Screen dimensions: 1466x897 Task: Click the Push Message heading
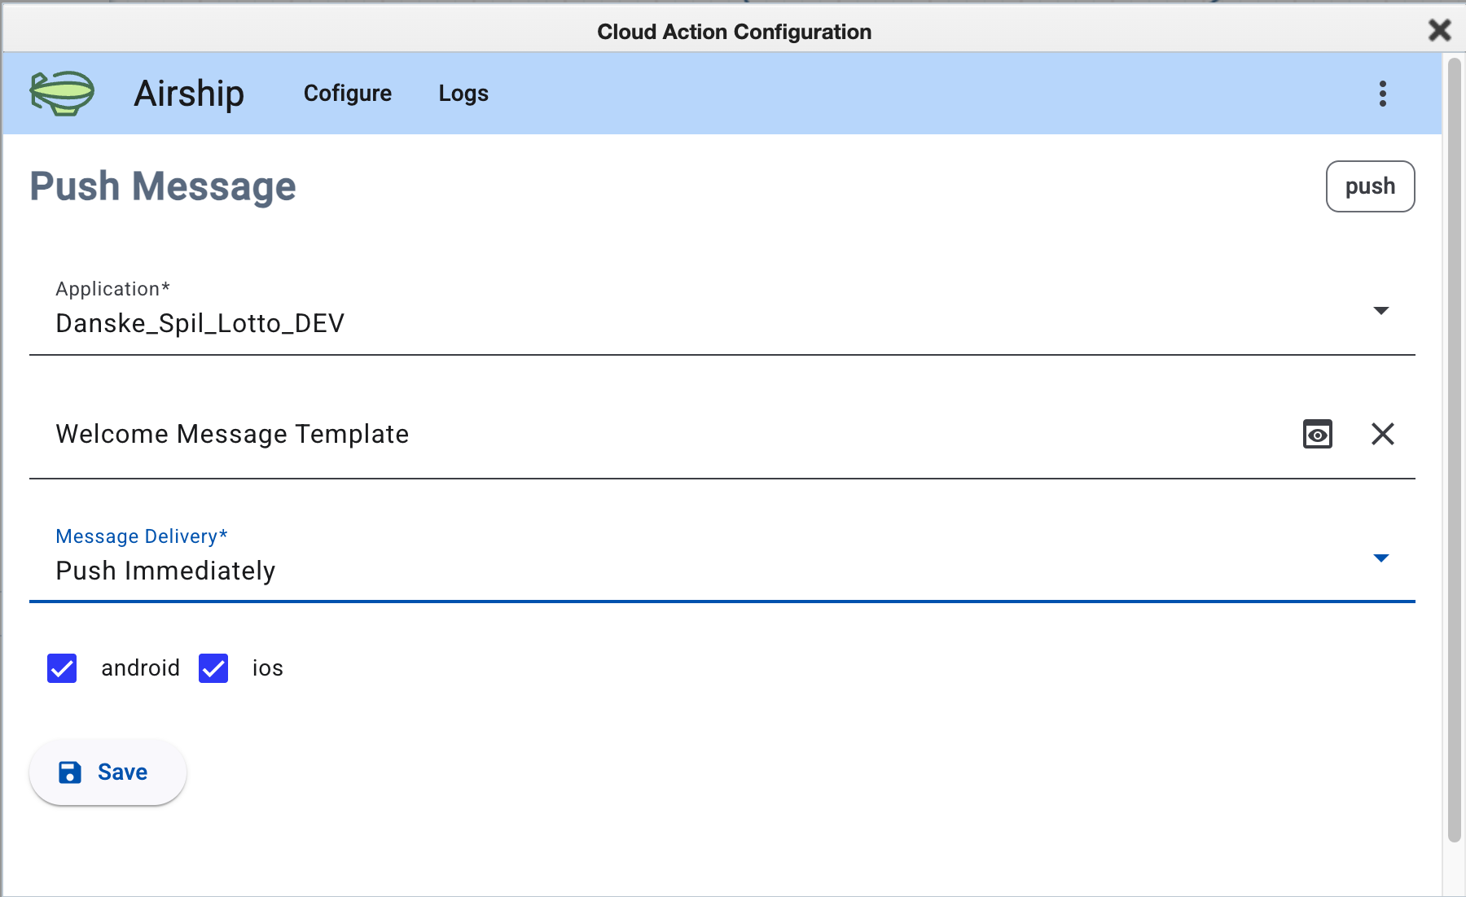tap(162, 186)
